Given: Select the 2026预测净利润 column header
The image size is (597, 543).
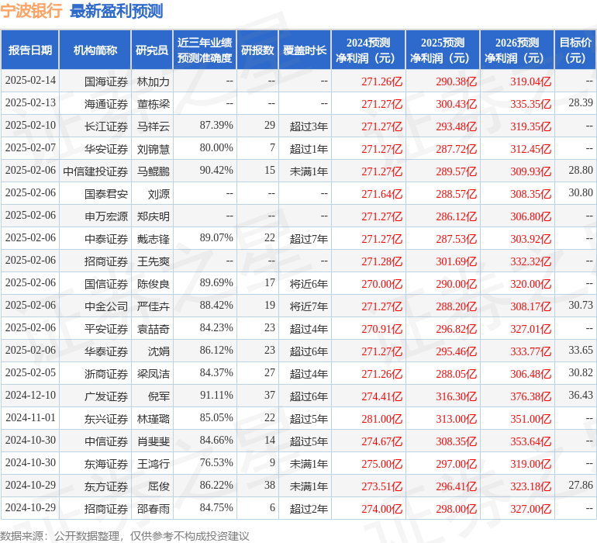Looking at the screenshot, I should (x=517, y=50).
